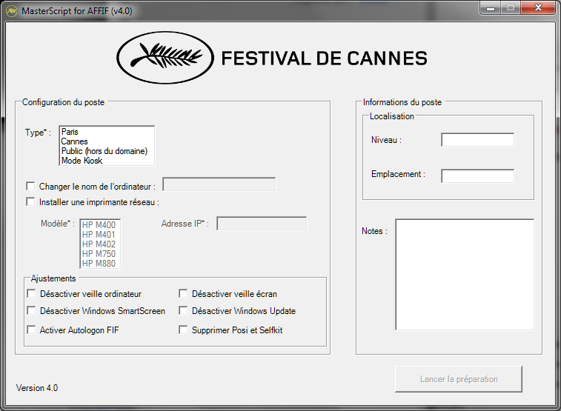Select Cannes in the Type list
The image size is (561, 411).
pyautogui.click(x=107, y=141)
